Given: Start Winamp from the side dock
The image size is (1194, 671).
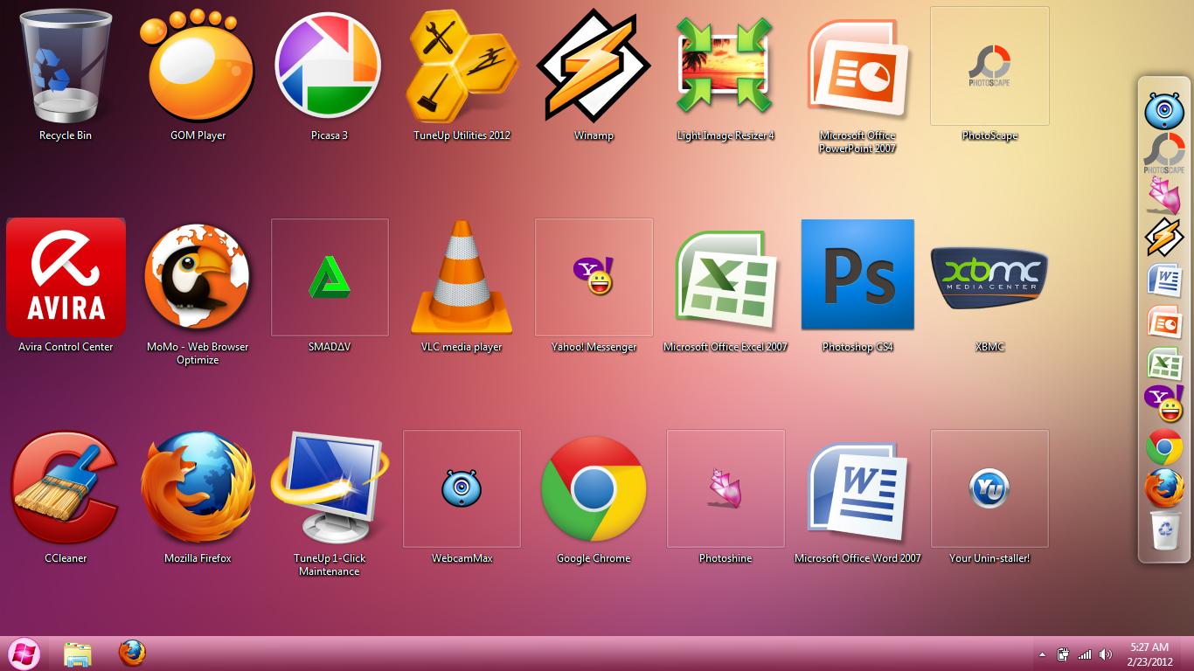Looking at the screenshot, I should [x=1163, y=238].
